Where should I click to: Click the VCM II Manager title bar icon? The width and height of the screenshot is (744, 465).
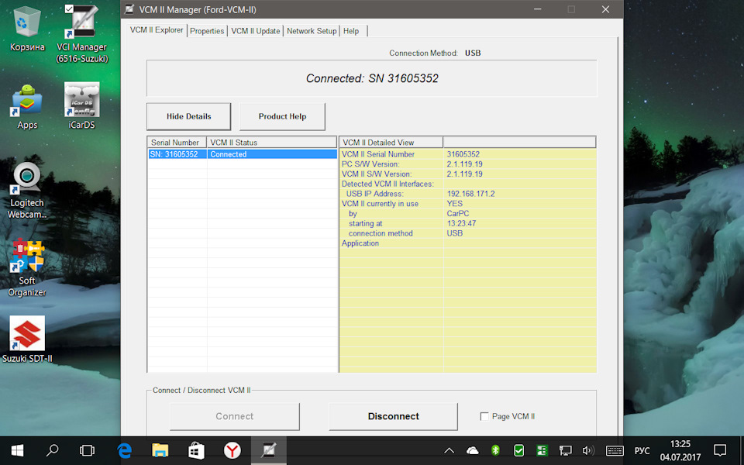click(129, 9)
